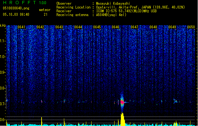Click the 1.1 kHz axis tick label

(x=3, y=41)
